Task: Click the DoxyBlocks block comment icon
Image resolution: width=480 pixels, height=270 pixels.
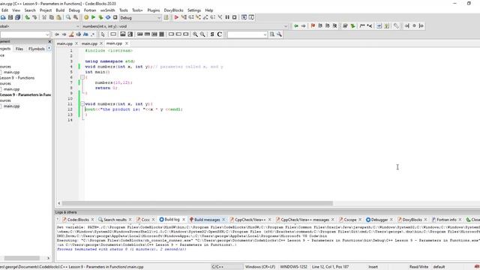Action: [362, 26]
